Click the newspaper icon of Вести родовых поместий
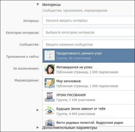This screenshot has width=135, height=132. coord(49,123)
